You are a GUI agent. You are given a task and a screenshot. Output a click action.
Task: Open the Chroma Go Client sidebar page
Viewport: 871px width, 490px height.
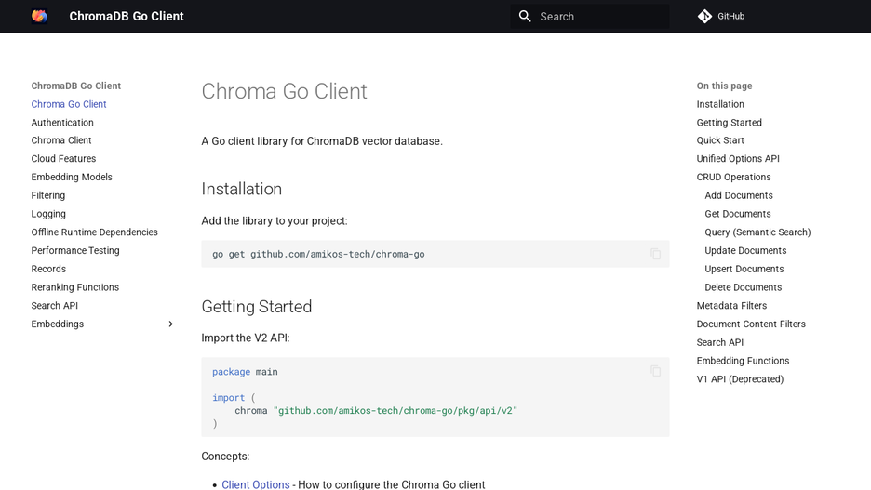[x=68, y=104]
